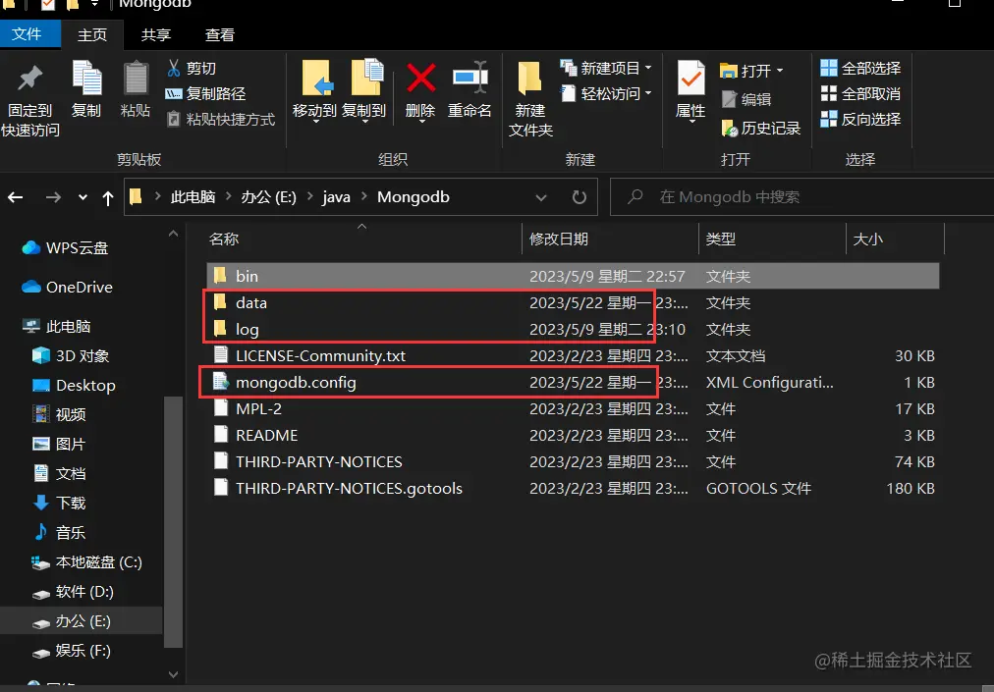This screenshot has height=692, width=994.
Task: Expand the path chevron after 办公 (E:)
Action: click(310, 197)
